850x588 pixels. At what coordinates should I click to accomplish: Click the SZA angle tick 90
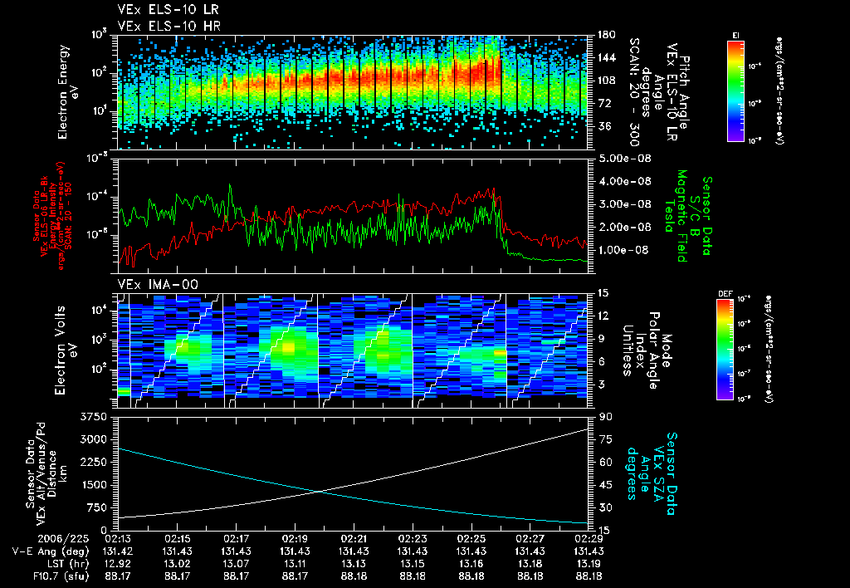[x=605, y=417]
